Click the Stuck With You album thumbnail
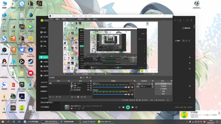 (x=67, y=107)
